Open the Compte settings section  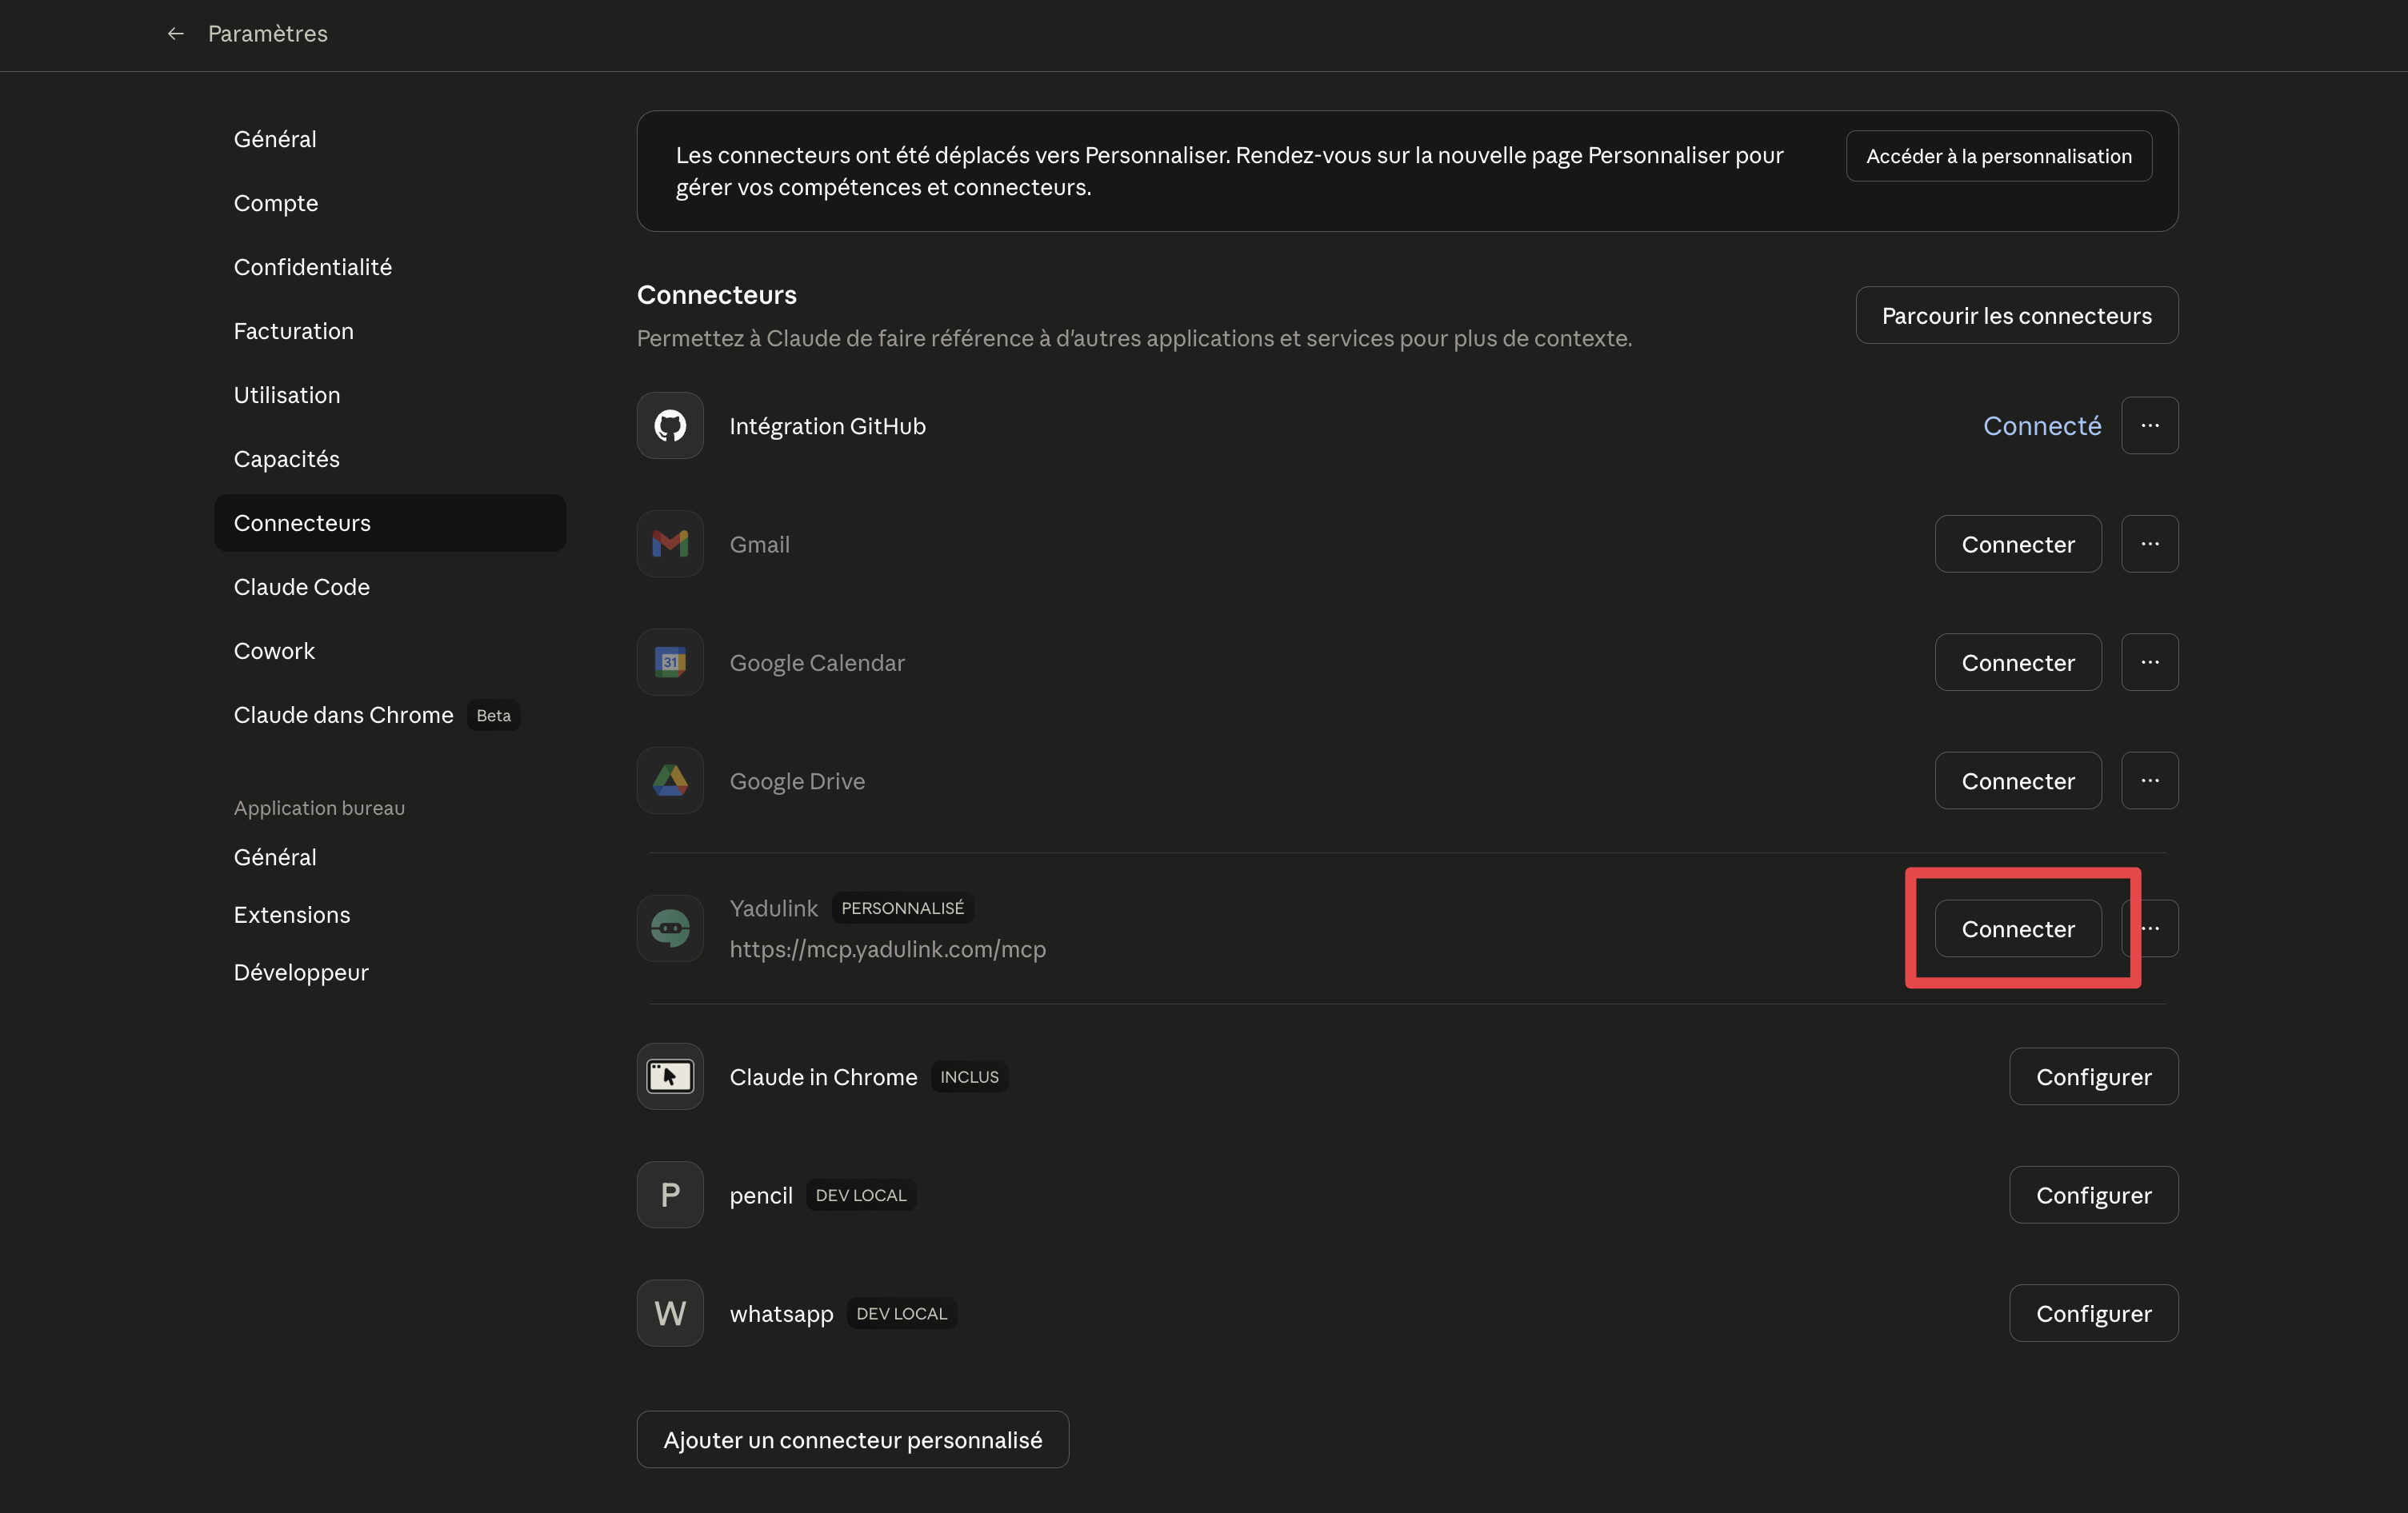pos(390,203)
